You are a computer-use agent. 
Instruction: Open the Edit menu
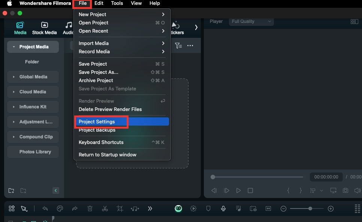99,3
